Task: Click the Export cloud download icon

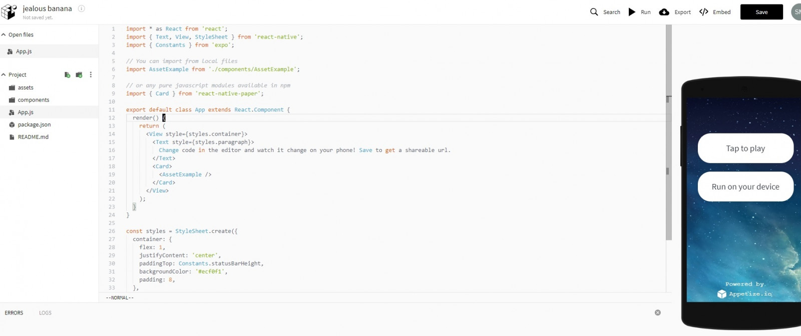Action: click(664, 12)
